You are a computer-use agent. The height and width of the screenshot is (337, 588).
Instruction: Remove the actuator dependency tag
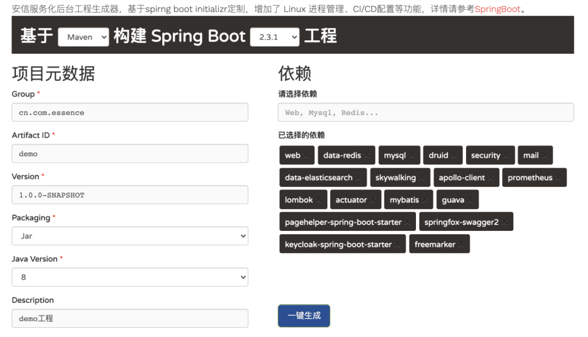coord(373,200)
